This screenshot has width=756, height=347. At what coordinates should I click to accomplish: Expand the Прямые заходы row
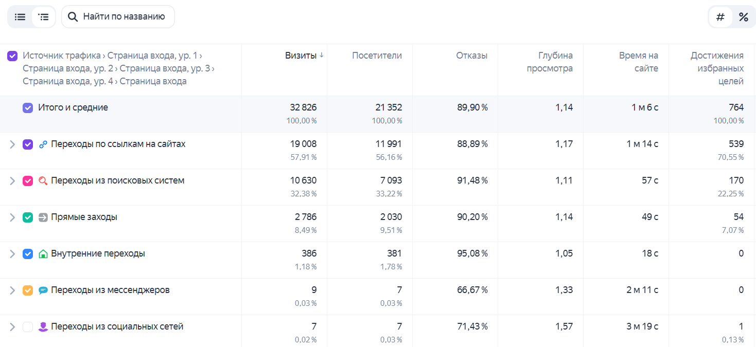(13, 217)
